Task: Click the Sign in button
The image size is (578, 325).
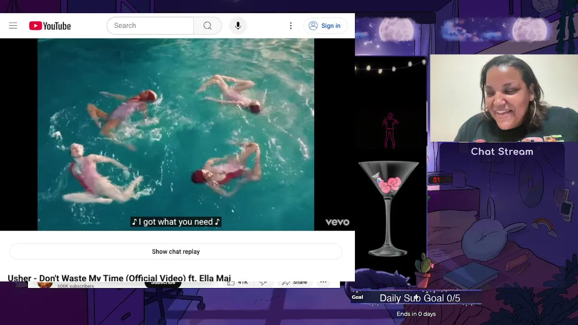Action: tap(325, 26)
